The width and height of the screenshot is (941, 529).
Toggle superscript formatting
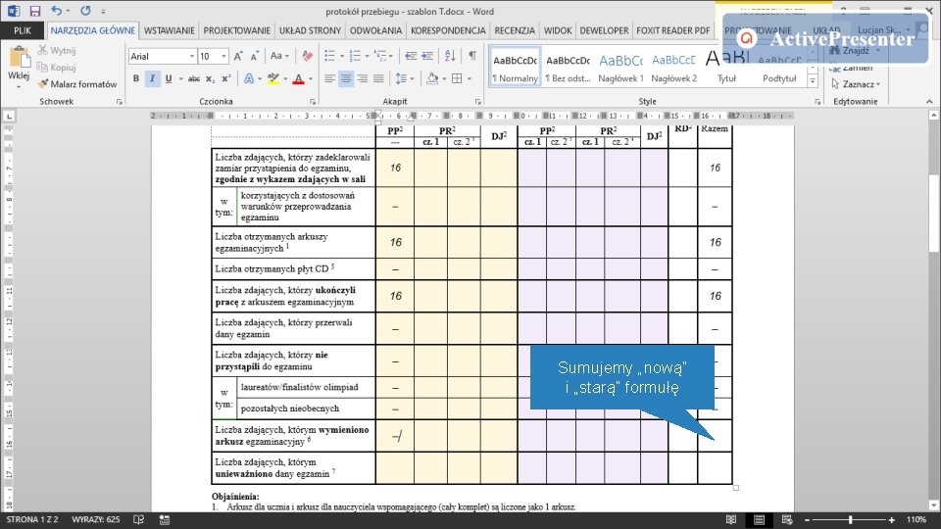pos(226,78)
